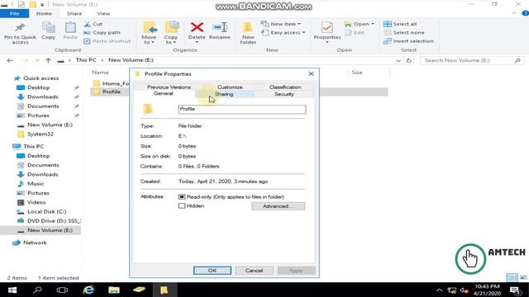Click Copy path in ribbon

coord(102,33)
